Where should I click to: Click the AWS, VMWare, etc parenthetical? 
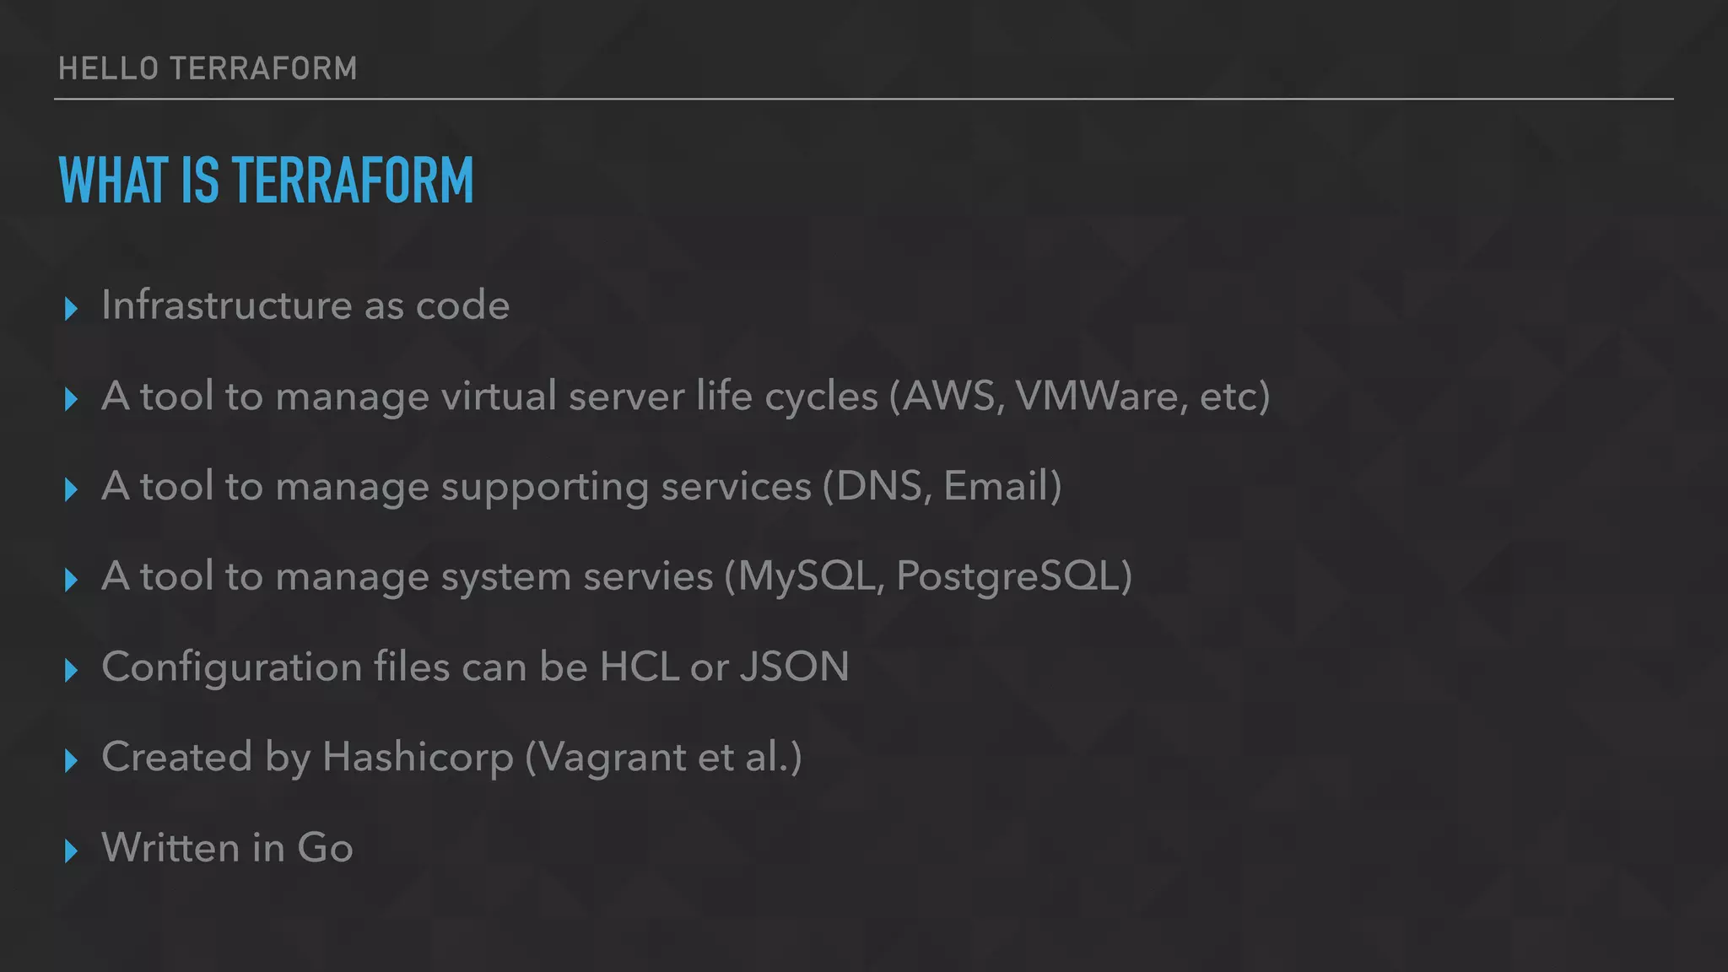(x=1079, y=396)
